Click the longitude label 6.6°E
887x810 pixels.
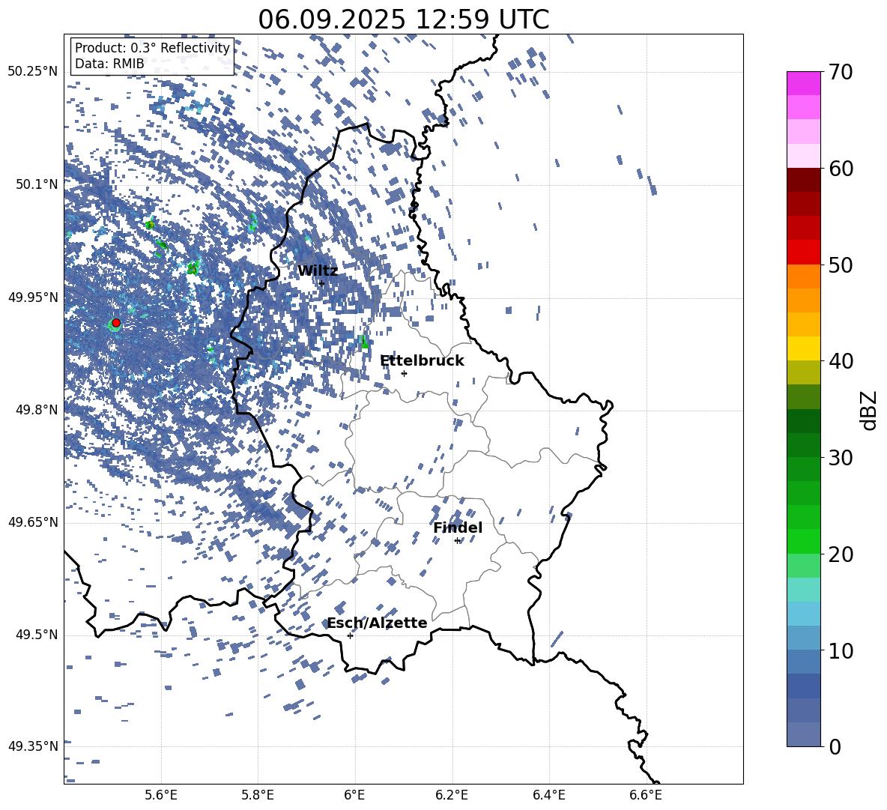(x=646, y=795)
